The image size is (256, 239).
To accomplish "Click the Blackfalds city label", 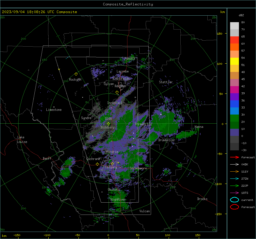I will pos(121,79).
